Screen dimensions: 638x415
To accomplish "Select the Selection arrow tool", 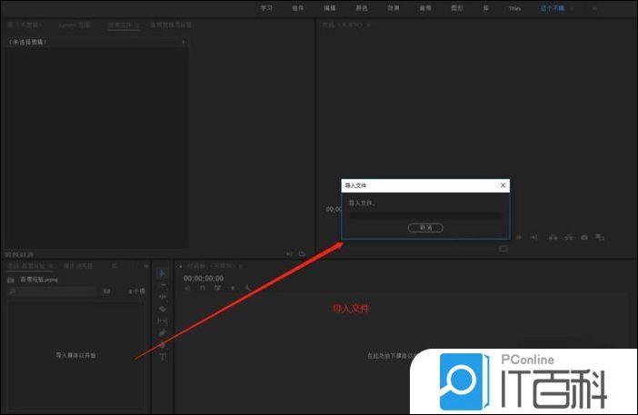I will (x=163, y=273).
